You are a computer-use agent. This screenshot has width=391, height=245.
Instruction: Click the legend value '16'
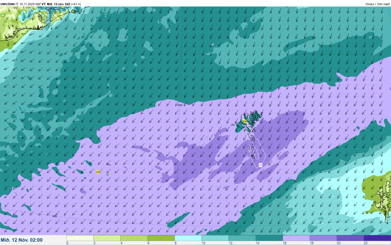coord(284,243)
